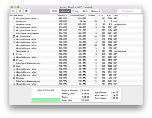Open the Energy tab
Image resolution: width=152 pixels, height=118 pixels.
click(76, 11)
